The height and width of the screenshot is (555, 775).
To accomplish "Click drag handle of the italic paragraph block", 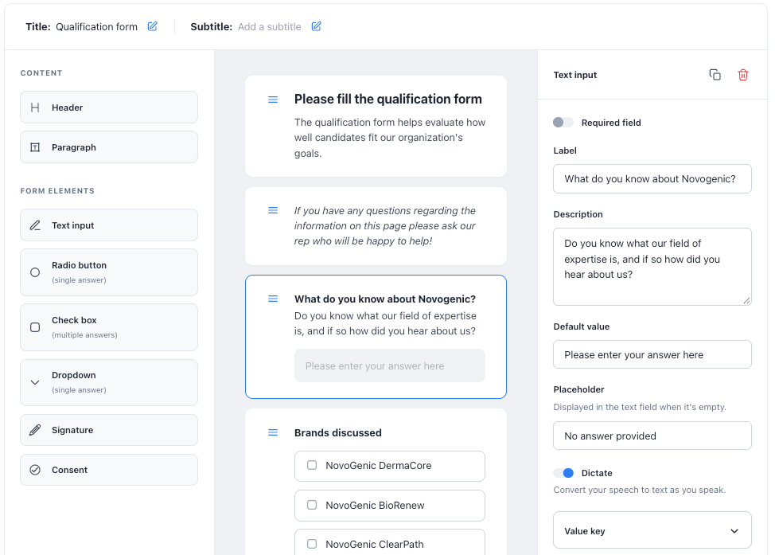I will 273,210.
